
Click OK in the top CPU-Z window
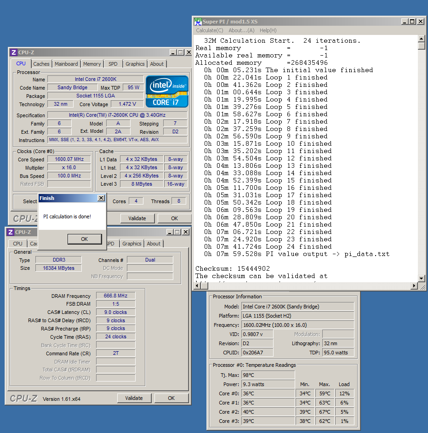tap(174, 218)
